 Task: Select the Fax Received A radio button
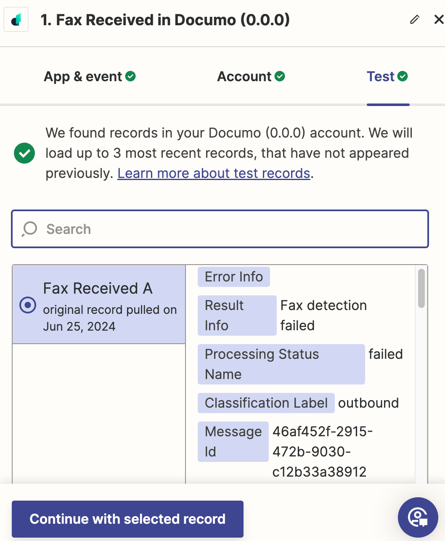(x=28, y=305)
